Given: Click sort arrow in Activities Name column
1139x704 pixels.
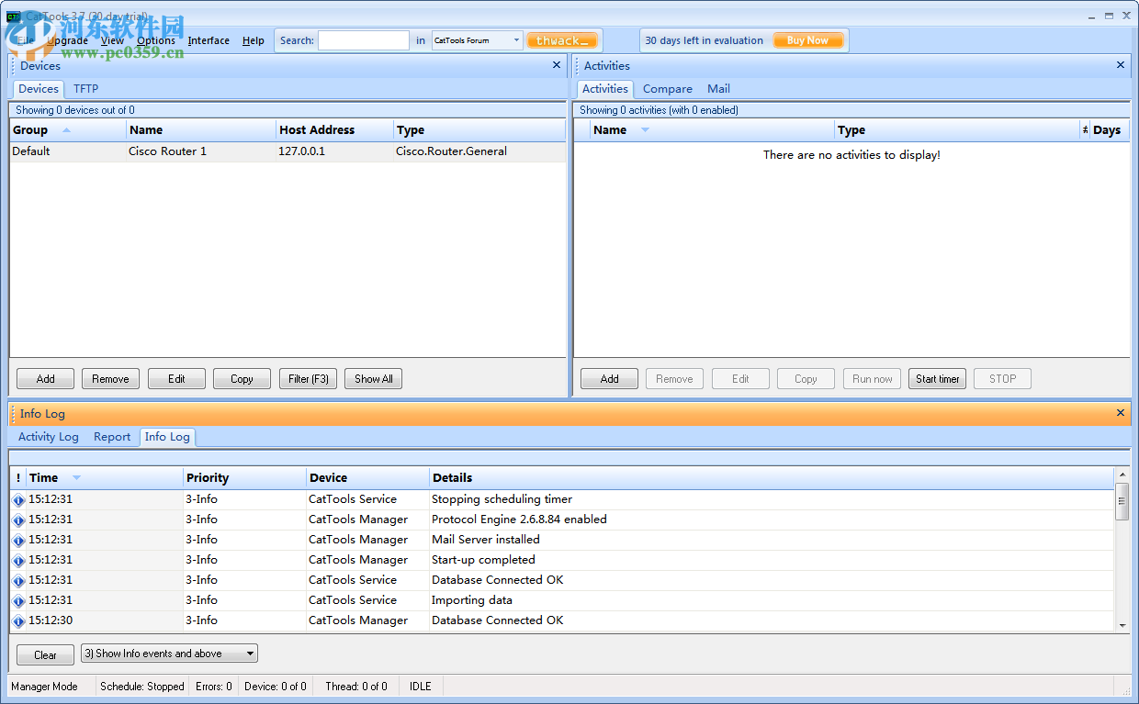Looking at the screenshot, I should [645, 130].
